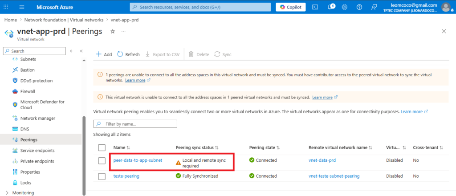The height and width of the screenshot is (196, 456).
Task: Open teste-peering link
Action: point(126,176)
